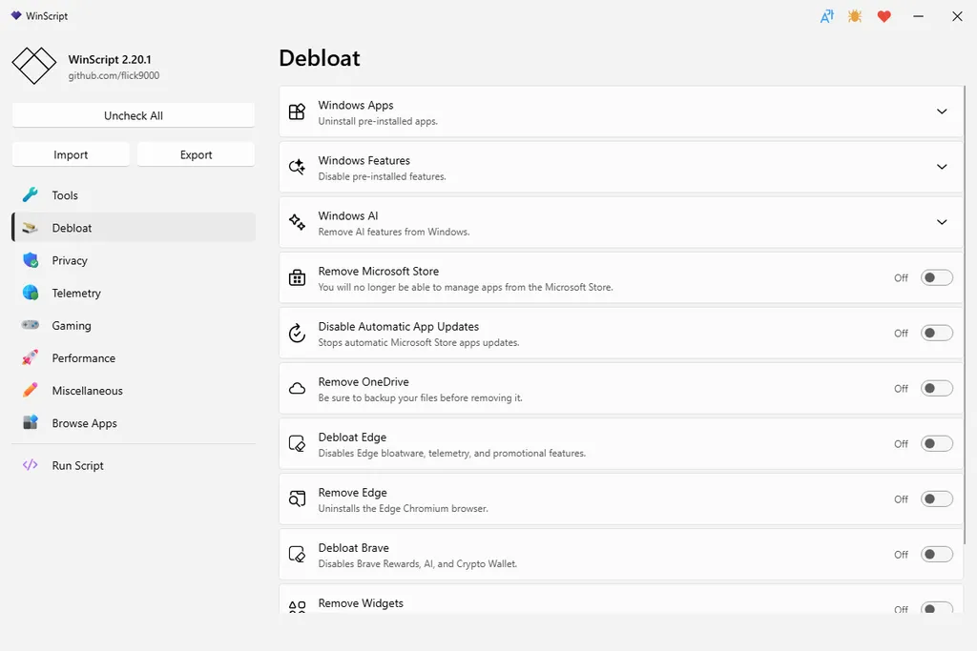Image resolution: width=977 pixels, height=651 pixels.
Task: Expand the Windows Apps section chevron
Action: coord(942,112)
